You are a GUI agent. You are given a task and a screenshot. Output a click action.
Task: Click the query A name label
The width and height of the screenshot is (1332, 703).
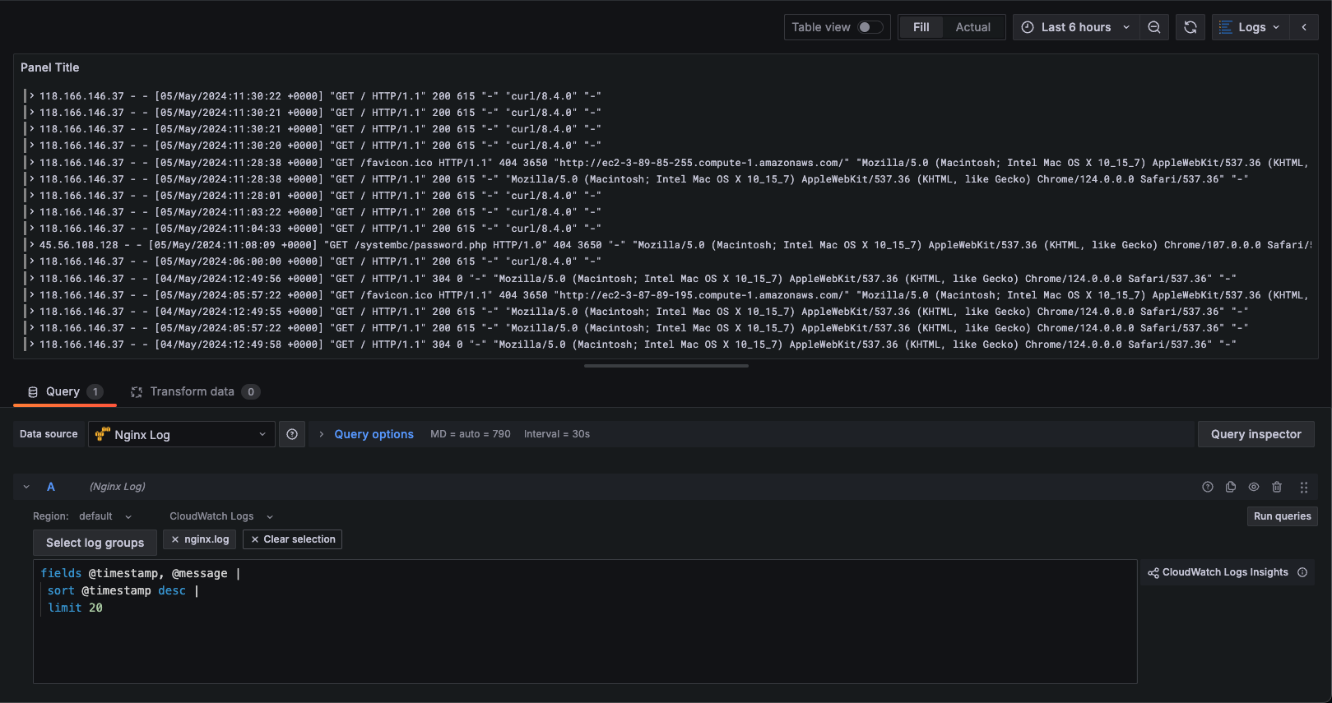51,487
